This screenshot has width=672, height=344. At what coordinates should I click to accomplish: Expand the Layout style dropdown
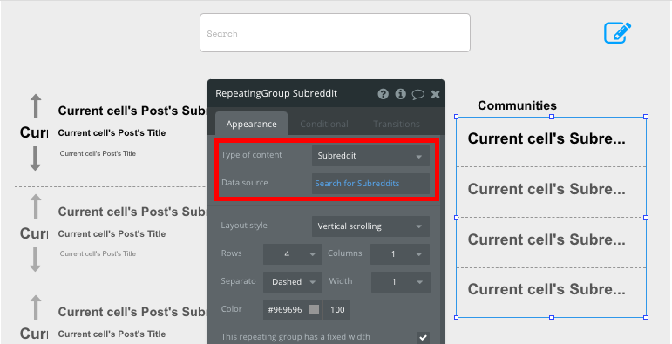tap(370, 226)
